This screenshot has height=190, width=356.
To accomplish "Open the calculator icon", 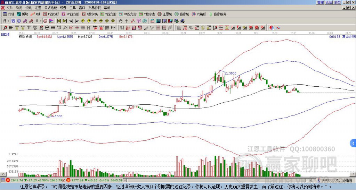I will [159, 21].
